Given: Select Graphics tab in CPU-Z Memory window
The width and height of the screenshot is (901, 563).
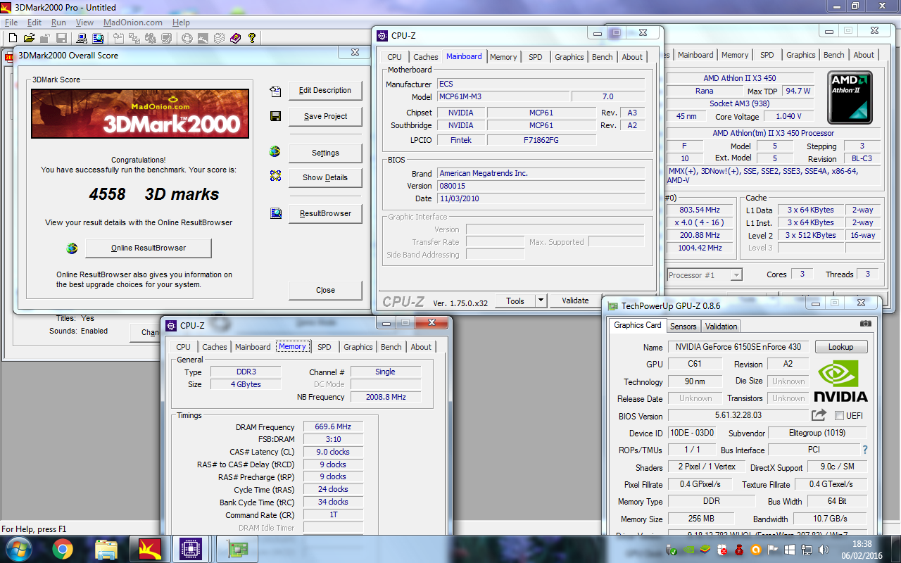Looking at the screenshot, I should coord(358,347).
